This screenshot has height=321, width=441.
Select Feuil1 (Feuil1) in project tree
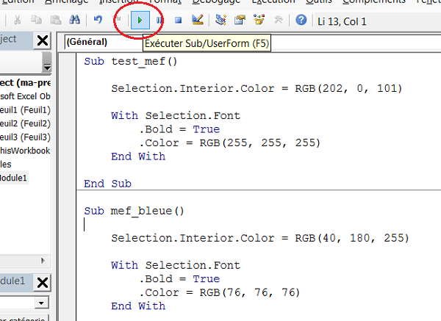(25, 110)
